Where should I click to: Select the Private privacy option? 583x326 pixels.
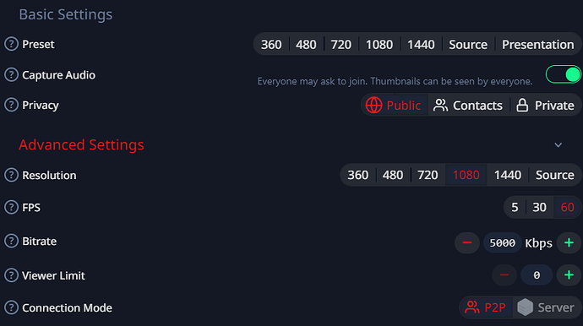click(545, 106)
